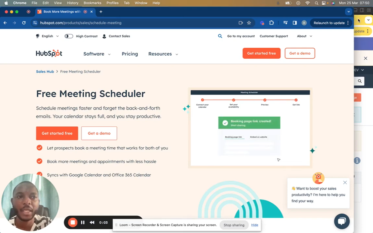Click the Loom rewind button
This screenshot has width=373, height=233.
pos(92,223)
